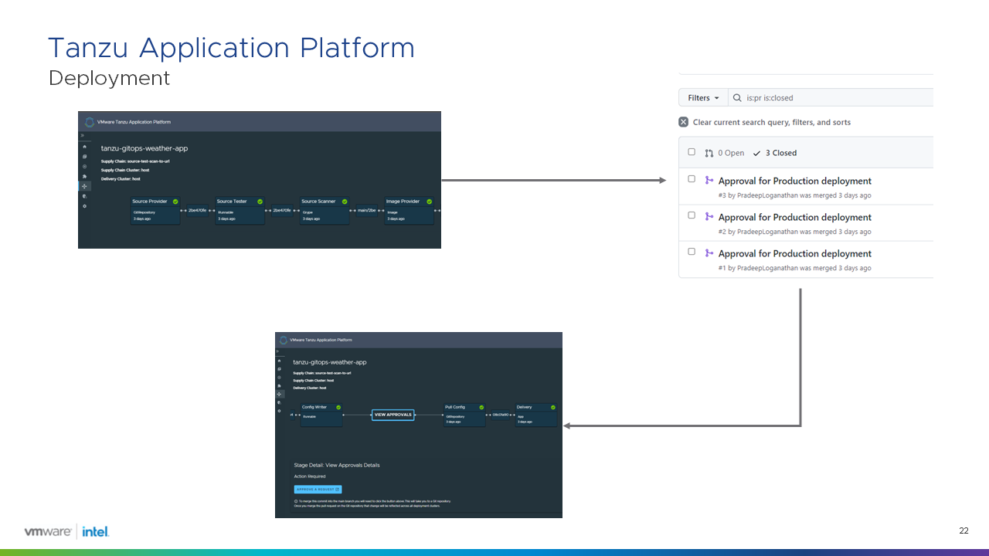This screenshot has width=989, height=556.
Task: Click the green check on the Source Provider node
Action: [175, 202]
